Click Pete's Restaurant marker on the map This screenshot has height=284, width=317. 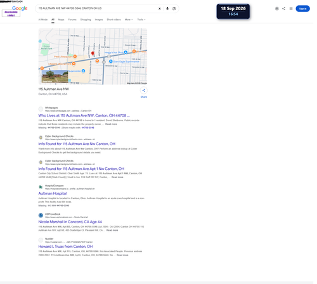(x=75, y=56)
